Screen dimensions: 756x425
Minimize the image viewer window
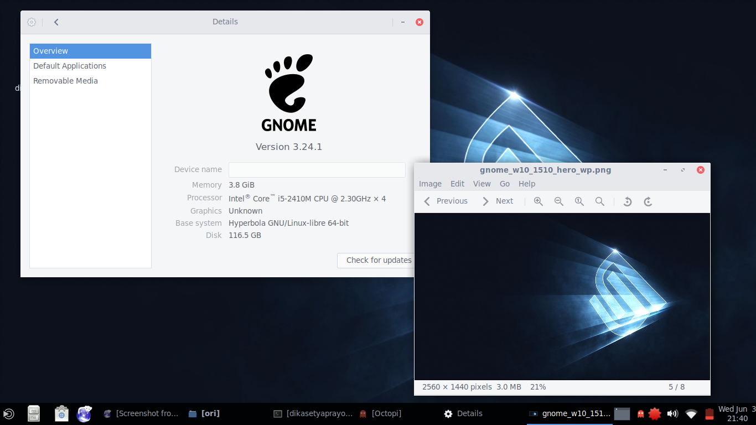coord(665,170)
